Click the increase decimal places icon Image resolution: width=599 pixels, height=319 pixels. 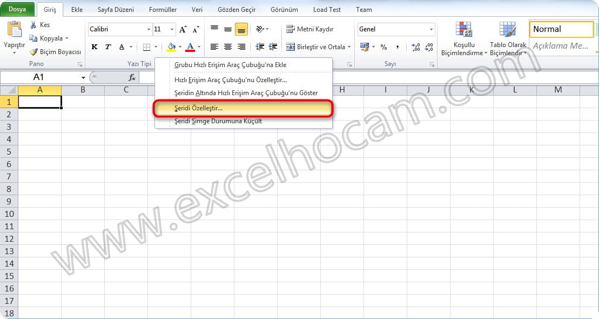416,47
